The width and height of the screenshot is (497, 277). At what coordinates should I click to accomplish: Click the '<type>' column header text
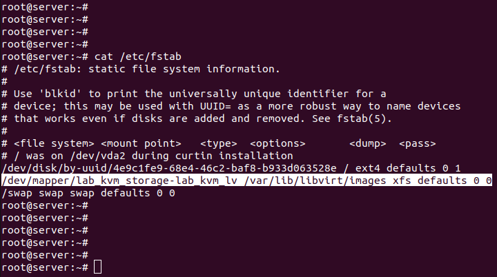[219, 143]
